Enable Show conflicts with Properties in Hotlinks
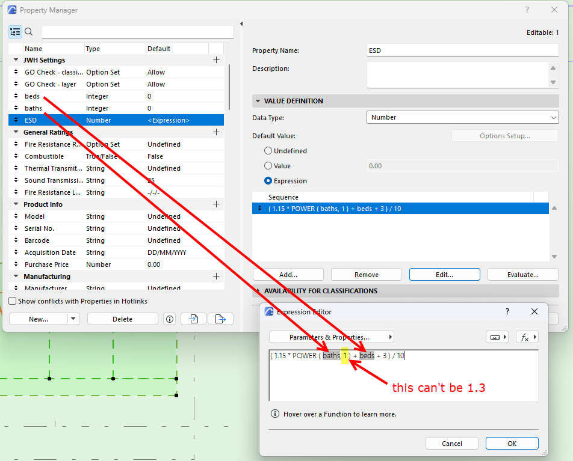This screenshot has height=461, width=573. click(13, 301)
